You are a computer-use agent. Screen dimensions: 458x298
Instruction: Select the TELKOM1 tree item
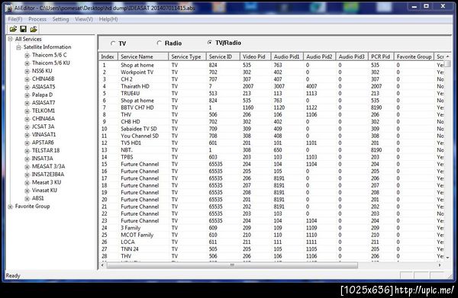click(x=44, y=111)
